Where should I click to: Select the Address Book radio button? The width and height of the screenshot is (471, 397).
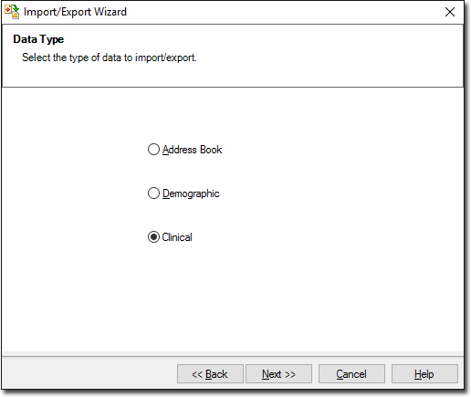(153, 150)
